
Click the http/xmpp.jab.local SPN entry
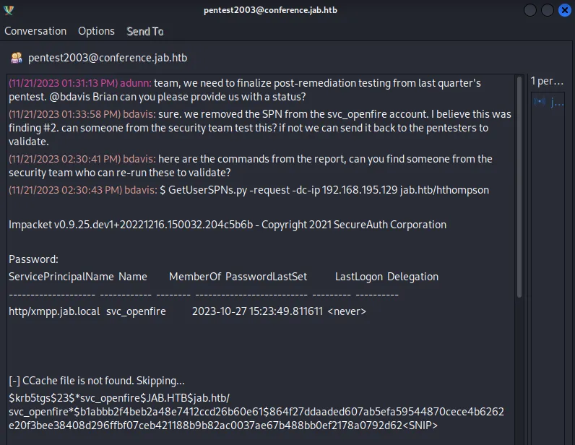pos(54,311)
